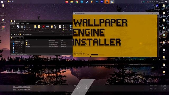Open File Explorer taskbar icon
The height and width of the screenshot is (95, 169).
72,2
